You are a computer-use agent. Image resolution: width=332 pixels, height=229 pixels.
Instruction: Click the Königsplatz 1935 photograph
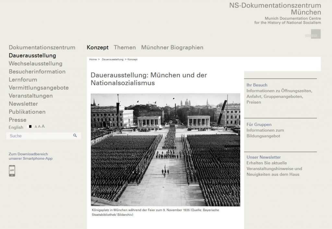point(165,150)
